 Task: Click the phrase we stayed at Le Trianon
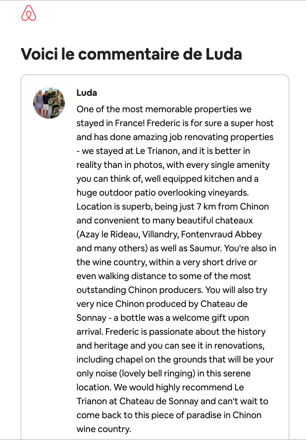pos(130,151)
